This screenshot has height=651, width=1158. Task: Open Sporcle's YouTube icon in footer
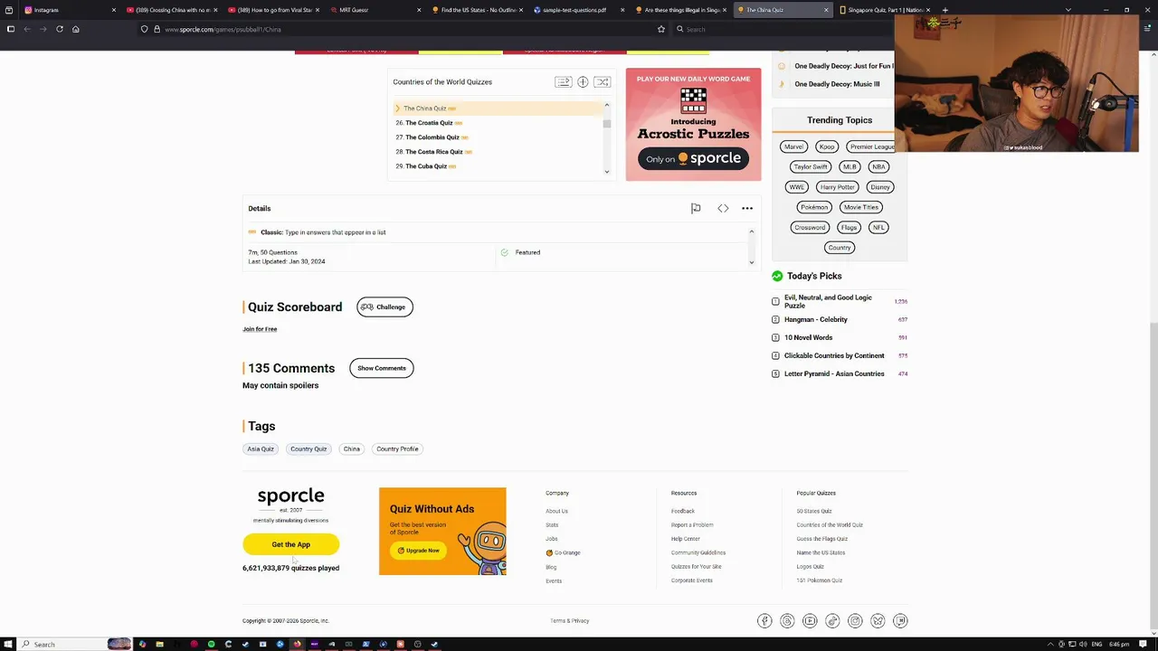(x=810, y=621)
